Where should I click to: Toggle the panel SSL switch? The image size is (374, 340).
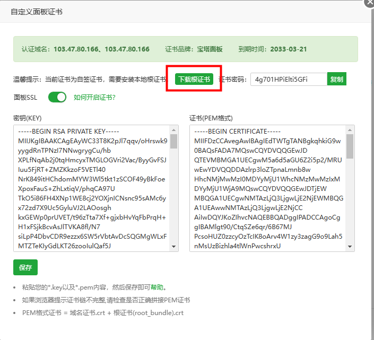pos(57,97)
